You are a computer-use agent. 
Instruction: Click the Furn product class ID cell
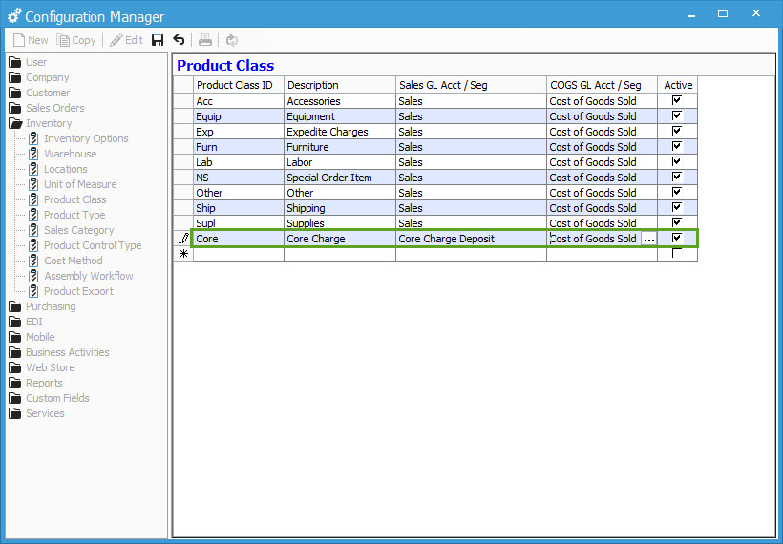pos(239,147)
